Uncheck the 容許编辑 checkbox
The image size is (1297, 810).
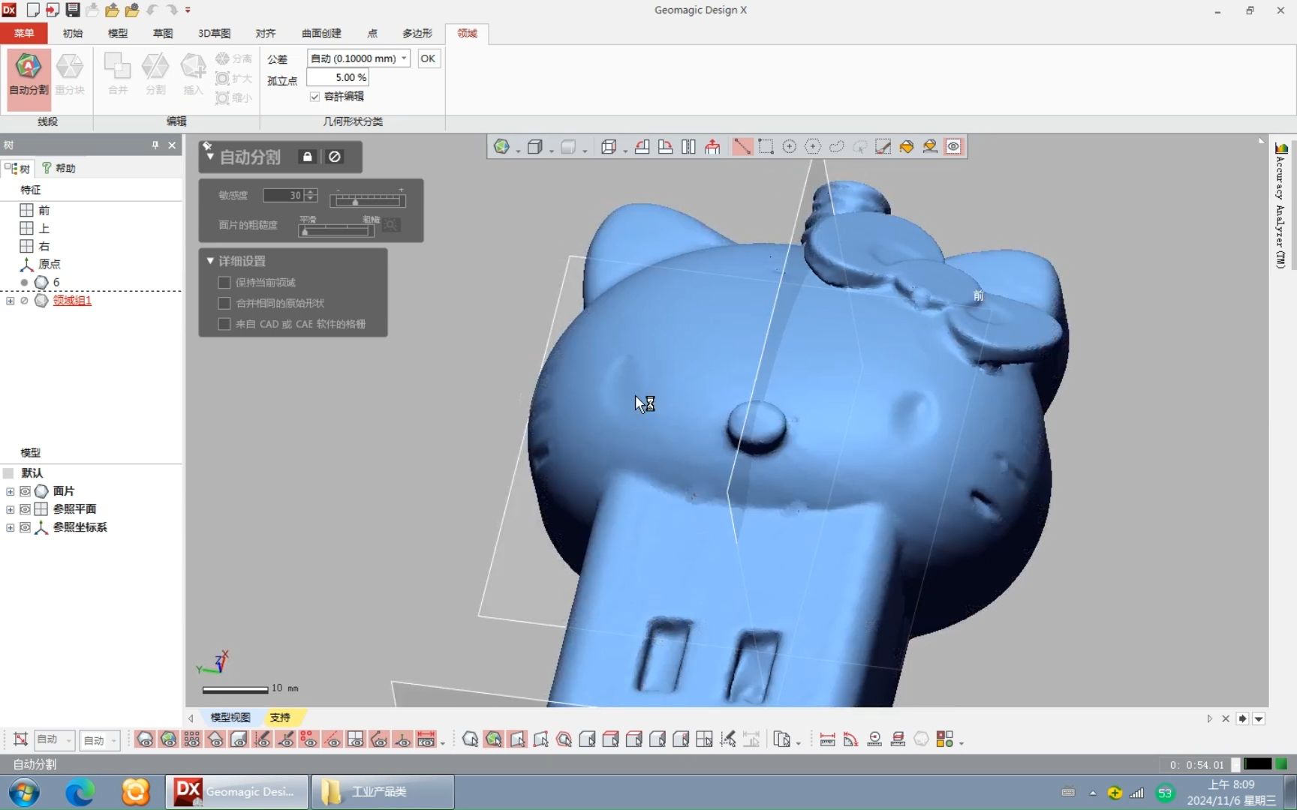click(314, 97)
